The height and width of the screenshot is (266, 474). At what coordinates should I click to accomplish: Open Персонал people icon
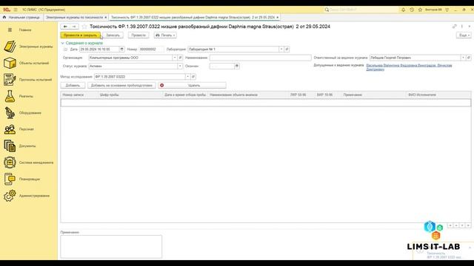point(10,129)
